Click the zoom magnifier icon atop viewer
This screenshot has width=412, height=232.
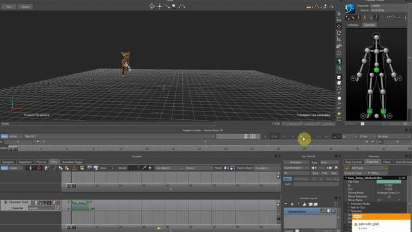pyautogui.click(x=174, y=6)
